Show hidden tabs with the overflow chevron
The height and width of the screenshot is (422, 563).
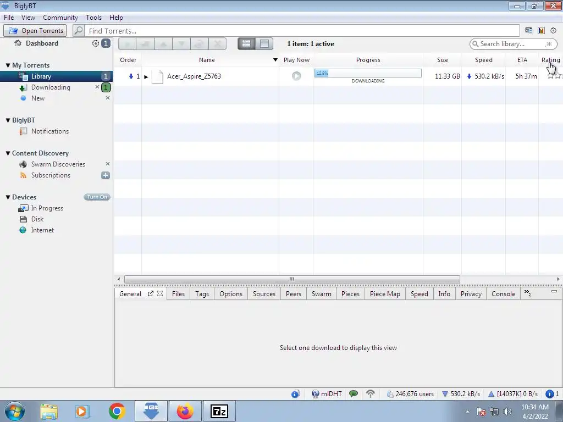point(527,293)
